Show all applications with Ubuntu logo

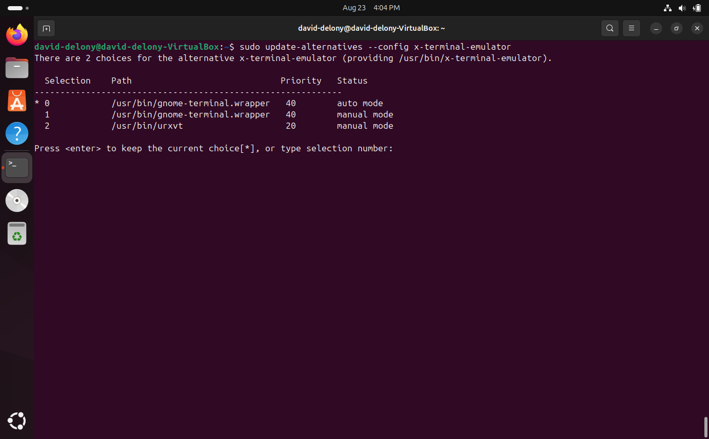17,421
